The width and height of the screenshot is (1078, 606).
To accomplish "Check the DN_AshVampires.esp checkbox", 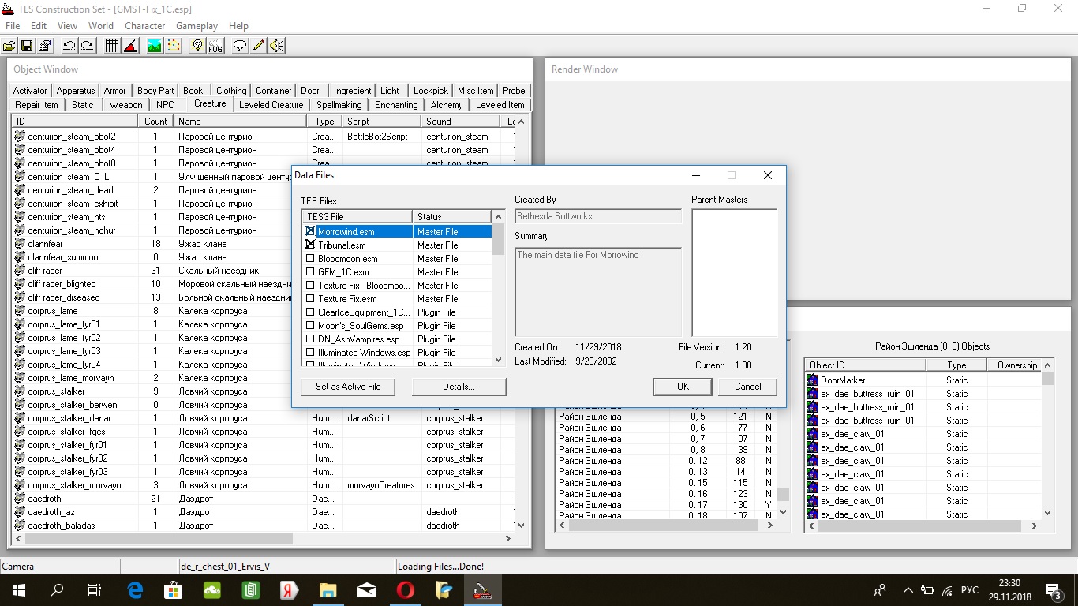I will [310, 339].
